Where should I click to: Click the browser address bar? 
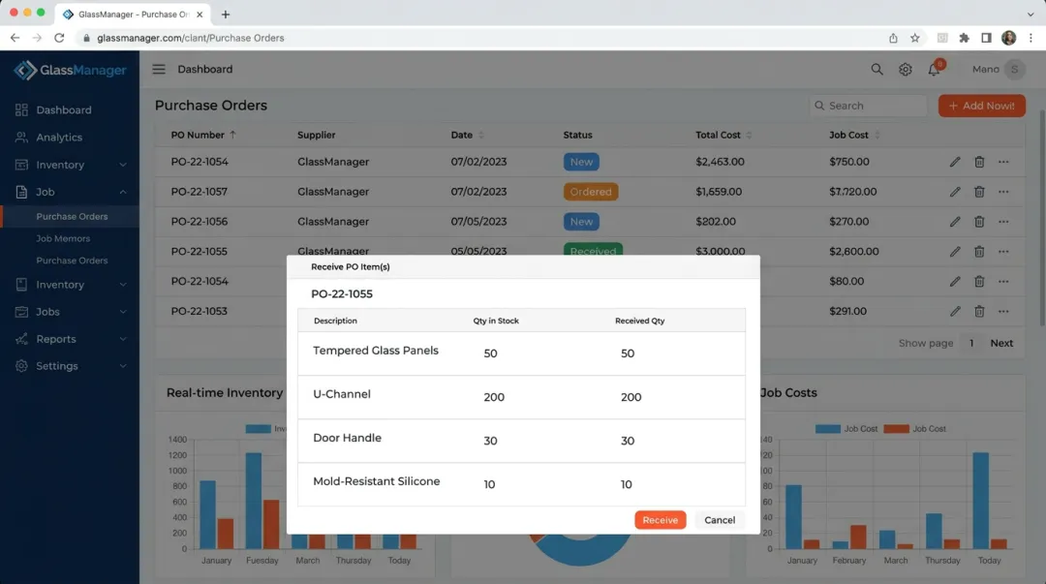point(480,38)
